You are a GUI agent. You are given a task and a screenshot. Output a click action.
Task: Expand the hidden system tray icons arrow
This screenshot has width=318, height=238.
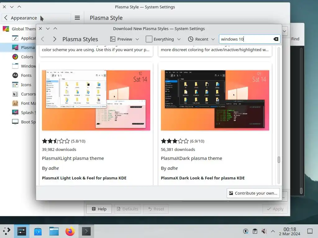coord(273,231)
